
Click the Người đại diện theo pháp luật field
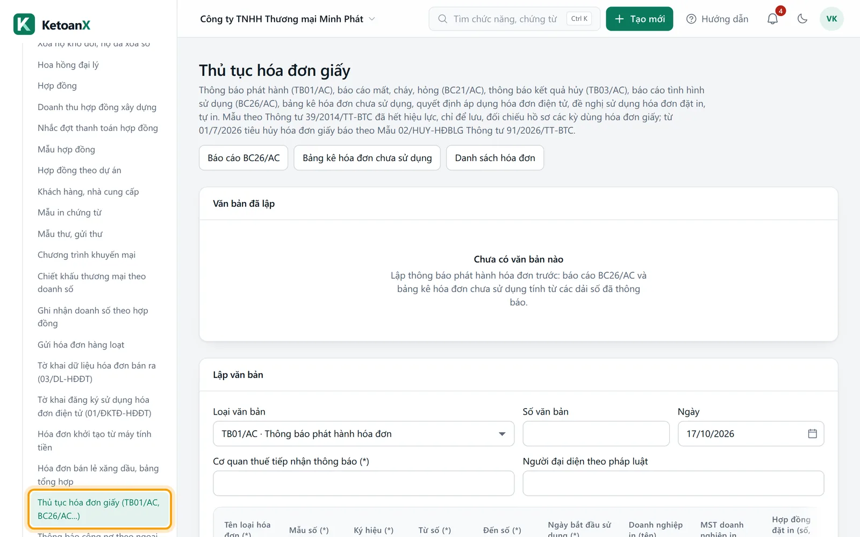(x=673, y=483)
